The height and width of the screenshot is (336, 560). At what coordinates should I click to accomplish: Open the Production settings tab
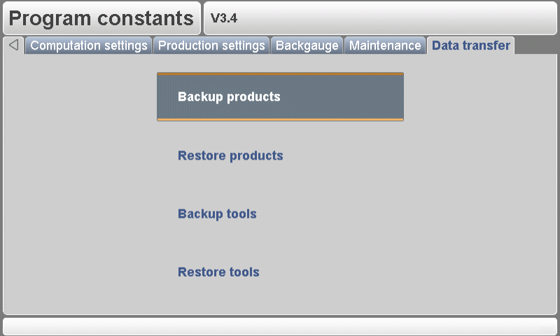pyautogui.click(x=211, y=46)
